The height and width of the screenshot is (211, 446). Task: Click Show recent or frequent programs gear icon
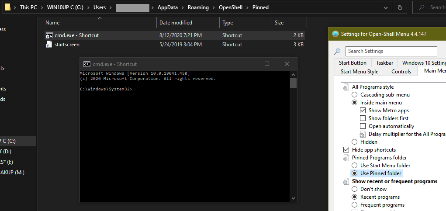[x=346, y=181]
